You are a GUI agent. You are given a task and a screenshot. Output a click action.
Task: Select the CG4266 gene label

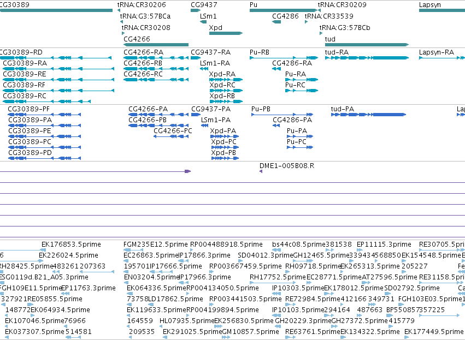[x=137, y=39]
